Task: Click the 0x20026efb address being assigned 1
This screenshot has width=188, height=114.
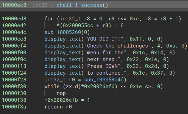Action: tap(61, 100)
